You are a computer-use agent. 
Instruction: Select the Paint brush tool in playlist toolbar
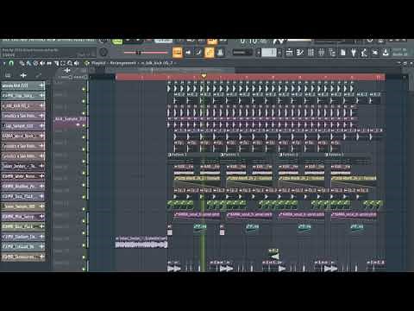coord(28,63)
